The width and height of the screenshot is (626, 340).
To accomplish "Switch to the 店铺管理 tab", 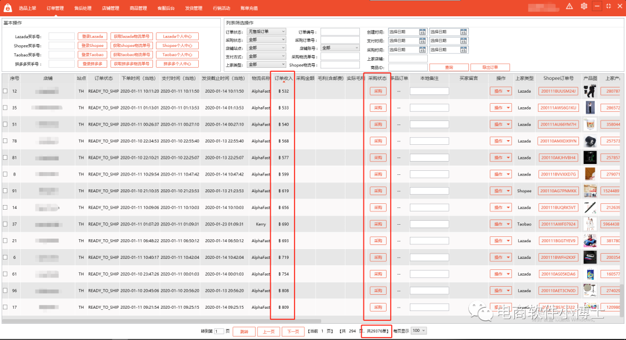I will (111, 8).
